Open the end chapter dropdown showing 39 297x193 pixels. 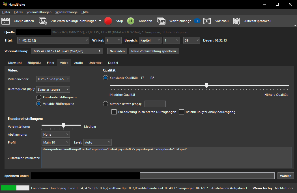tap(192, 40)
